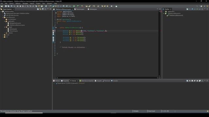Click the Java EE perspective icon at far right
Image resolution: width=209 pixels, height=117 pixels.
pos(207,6)
